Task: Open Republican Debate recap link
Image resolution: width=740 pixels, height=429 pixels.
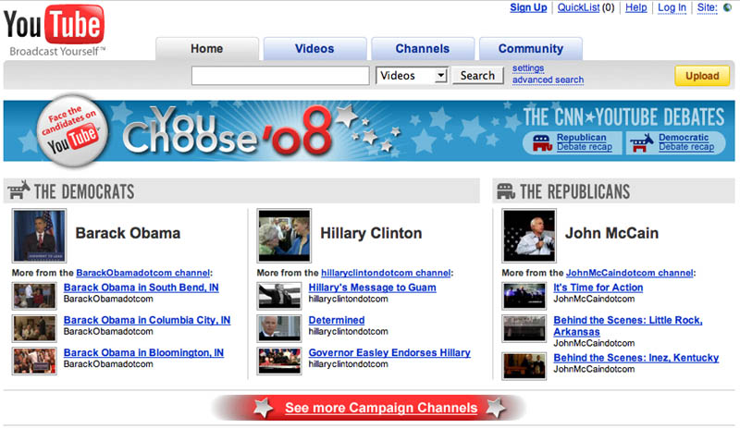Action: pos(584,142)
